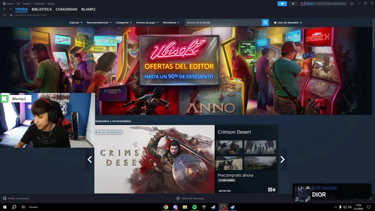Show hidden system tray icons

pos(335,207)
